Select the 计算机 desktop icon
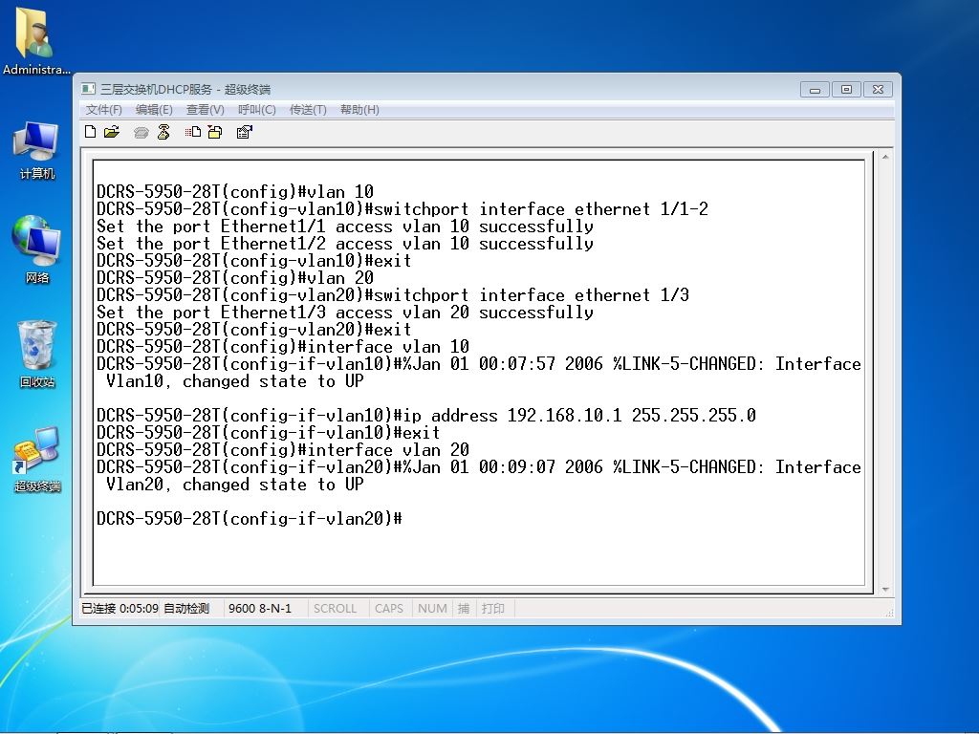Viewport: 979px width, 734px height. pyautogui.click(x=37, y=150)
